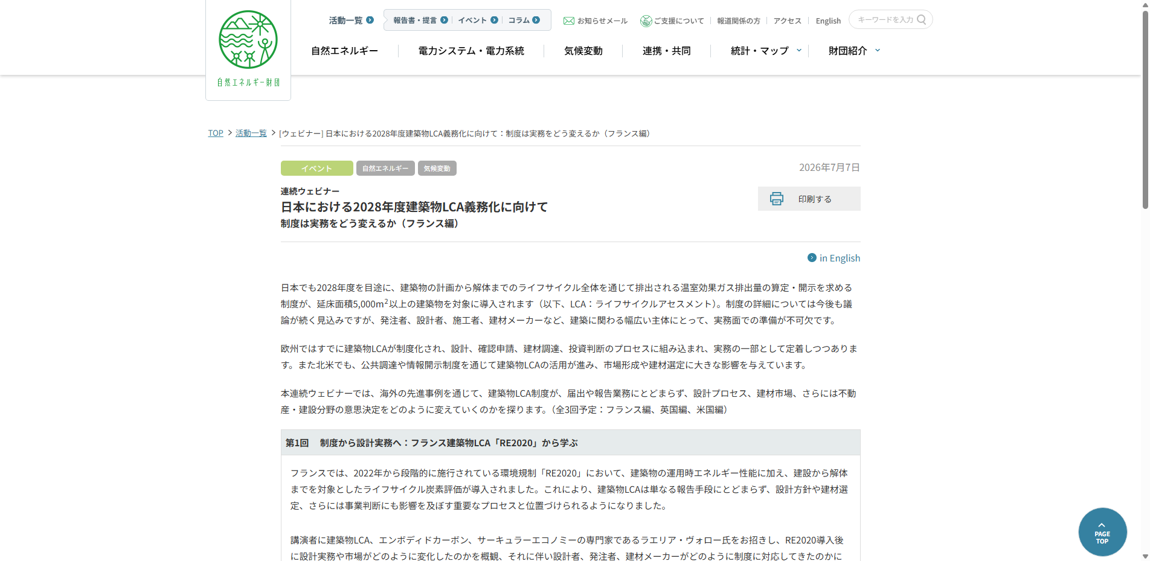The width and height of the screenshot is (1150, 561).
Task: Click the magnifier search icon
Action: (x=922, y=19)
